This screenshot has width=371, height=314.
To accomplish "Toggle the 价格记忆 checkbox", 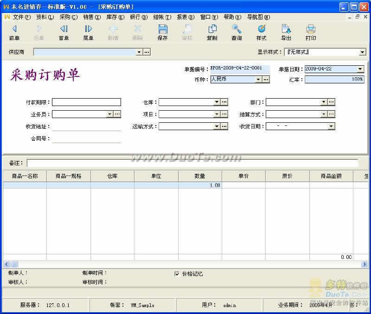I will coord(177,274).
